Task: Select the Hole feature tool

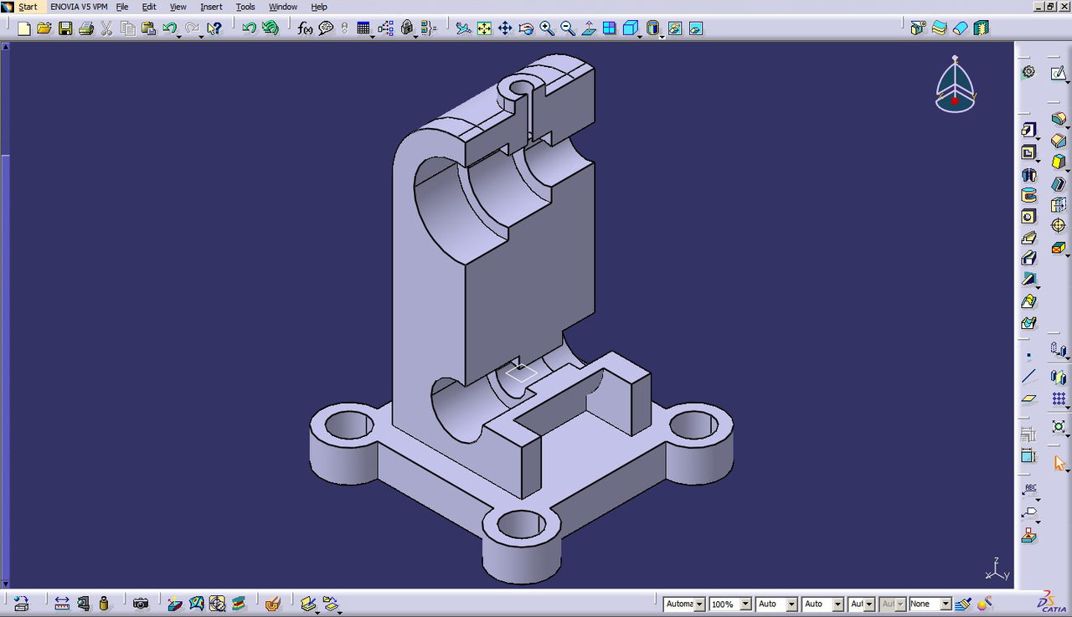Action: [x=1028, y=217]
